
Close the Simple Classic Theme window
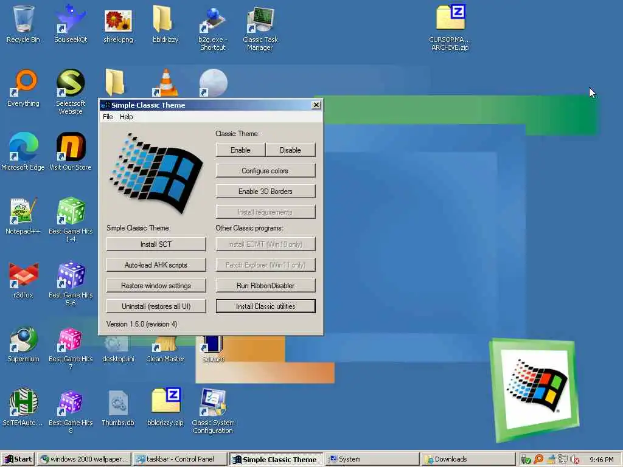click(316, 105)
